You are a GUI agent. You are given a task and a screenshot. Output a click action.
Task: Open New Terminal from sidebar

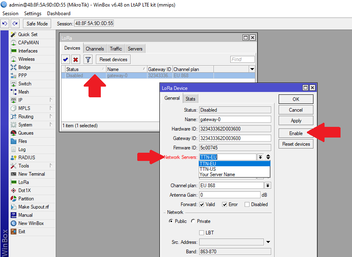coord(31,174)
